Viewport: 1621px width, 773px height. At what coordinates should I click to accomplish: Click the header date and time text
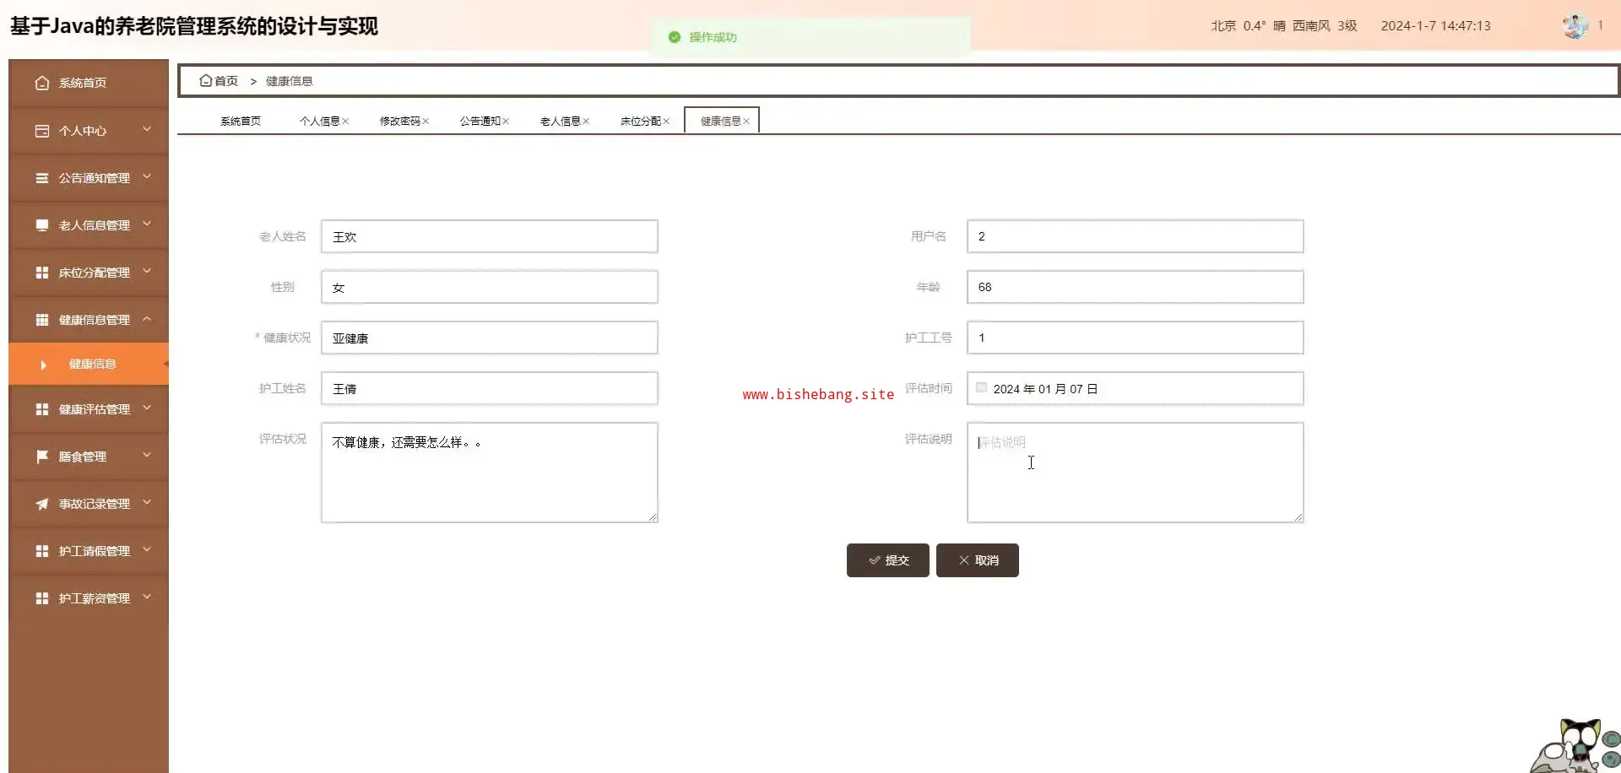[1436, 26]
